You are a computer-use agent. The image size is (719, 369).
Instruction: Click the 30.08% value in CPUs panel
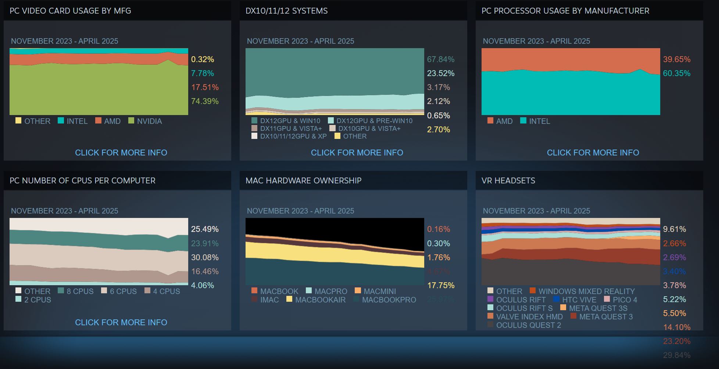click(205, 257)
